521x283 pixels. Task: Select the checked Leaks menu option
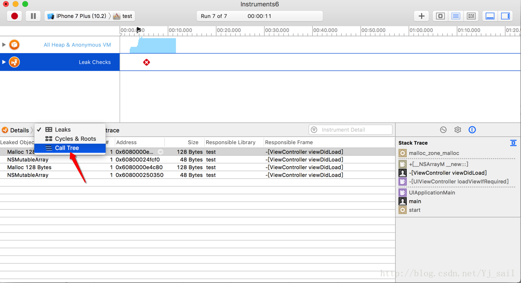(63, 130)
